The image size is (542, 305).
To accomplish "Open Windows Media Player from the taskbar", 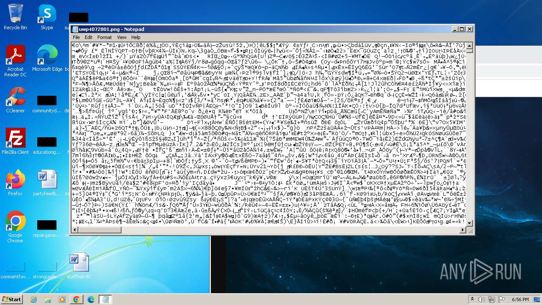I will click(x=62, y=299).
